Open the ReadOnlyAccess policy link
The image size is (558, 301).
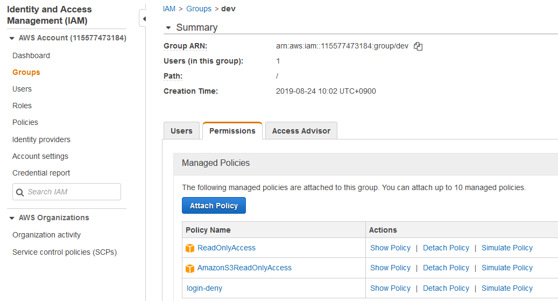[x=227, y=248]
